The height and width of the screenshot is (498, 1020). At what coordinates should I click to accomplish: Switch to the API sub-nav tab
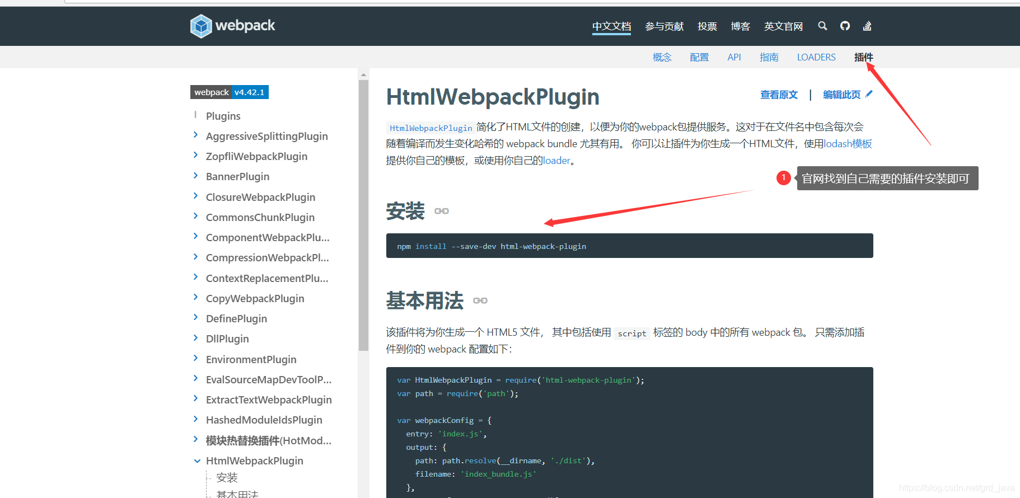point(734,57)
